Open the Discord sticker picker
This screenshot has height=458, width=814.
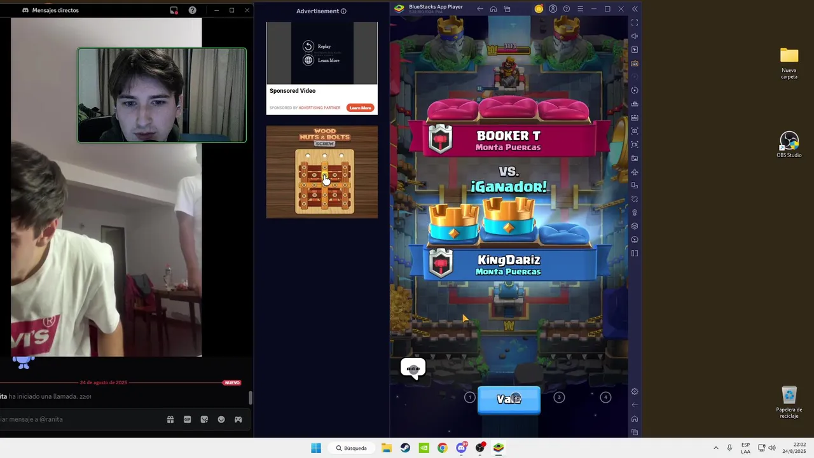(x=204, y=419)
